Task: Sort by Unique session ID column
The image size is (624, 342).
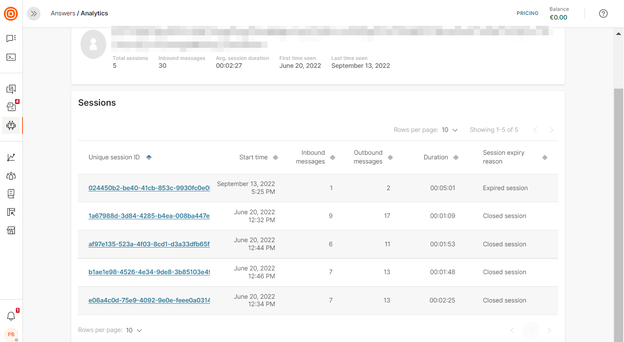Action: 149,157
